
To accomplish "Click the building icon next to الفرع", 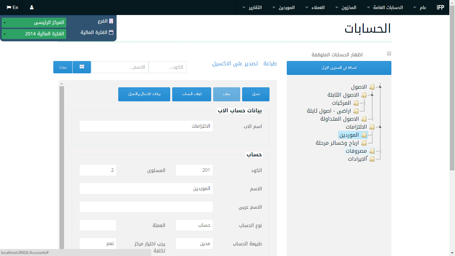I will click(x=111, y=21).
